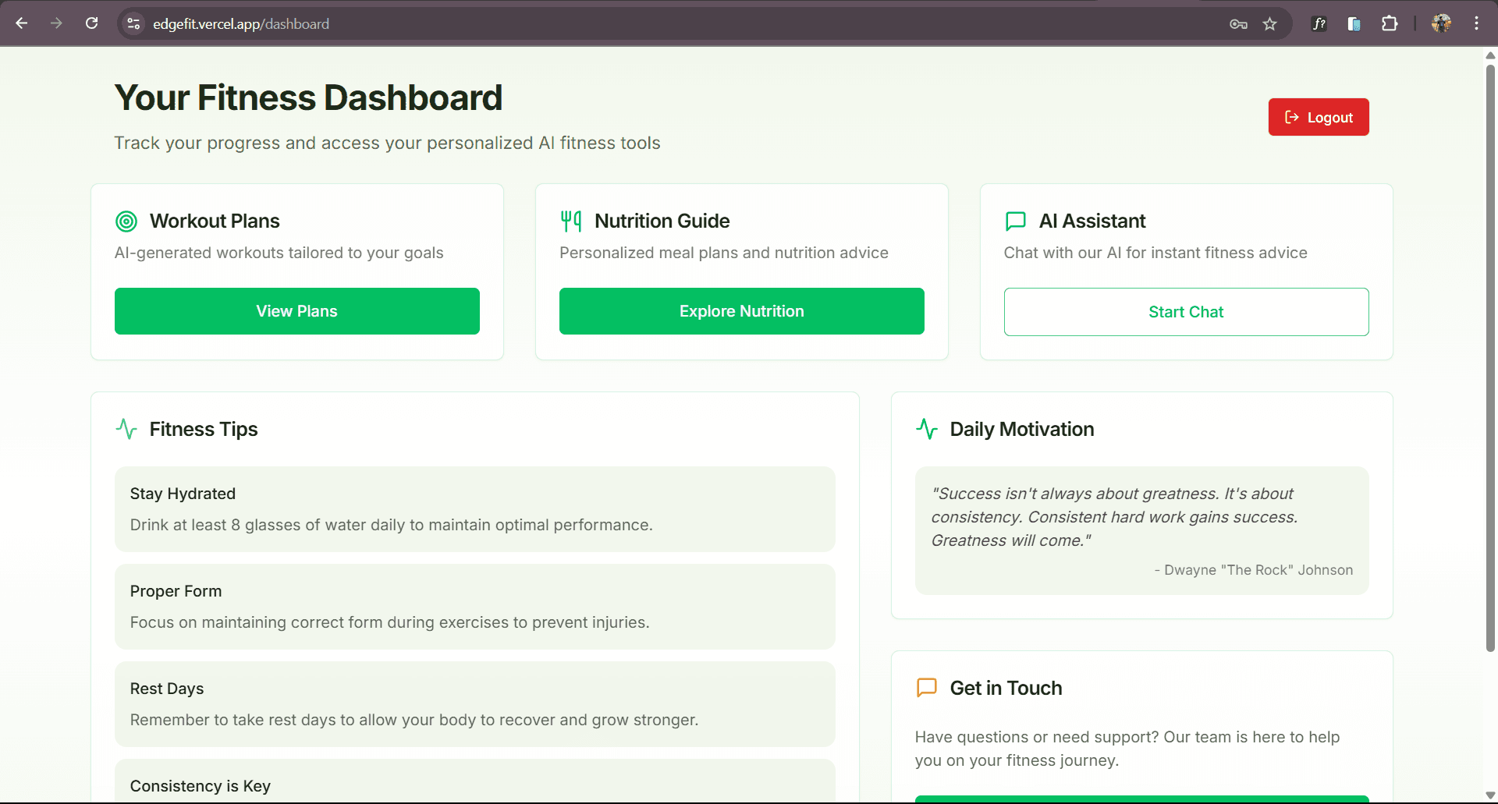Image resolution: width=1498 pixels, height=804 pixels.
Task: Click the Nutrition Guide card title
Action: point(662,221)
